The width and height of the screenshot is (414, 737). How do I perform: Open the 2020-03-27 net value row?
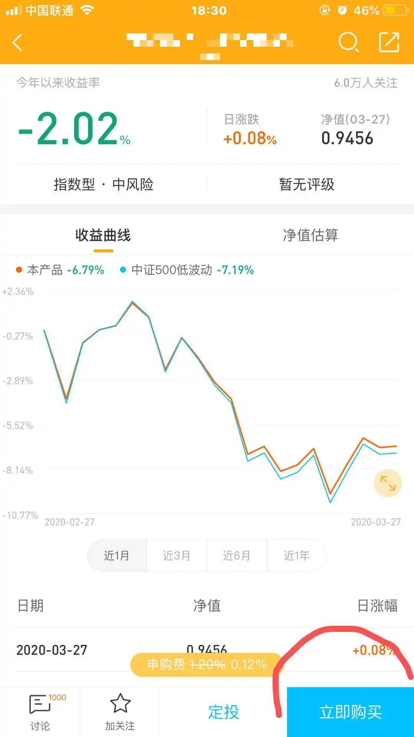(x=207, y=650)
